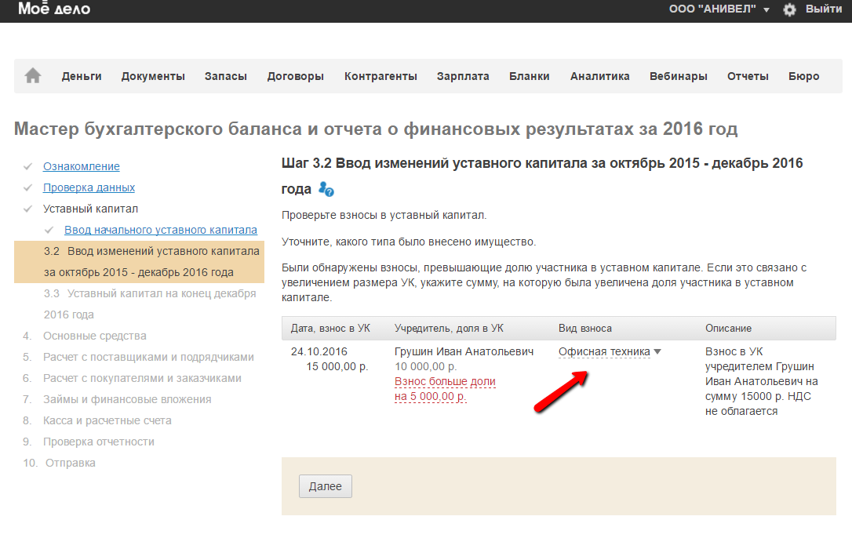Click the 10 000,00 р. share value
Viewport: 852px width, 549px height.
[425, 366]
